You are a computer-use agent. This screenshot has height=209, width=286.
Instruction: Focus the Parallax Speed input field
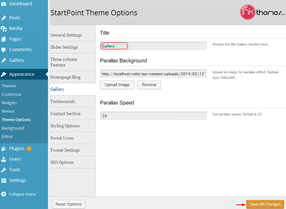(x=153, y=116)
